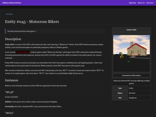The width and height of the screenshot is (156, 117).
Task: Click the Description heading
Action: pyautogui.click(x=13, y=39)
